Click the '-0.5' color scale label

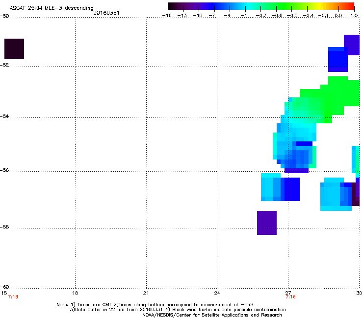tap(292, 16)
